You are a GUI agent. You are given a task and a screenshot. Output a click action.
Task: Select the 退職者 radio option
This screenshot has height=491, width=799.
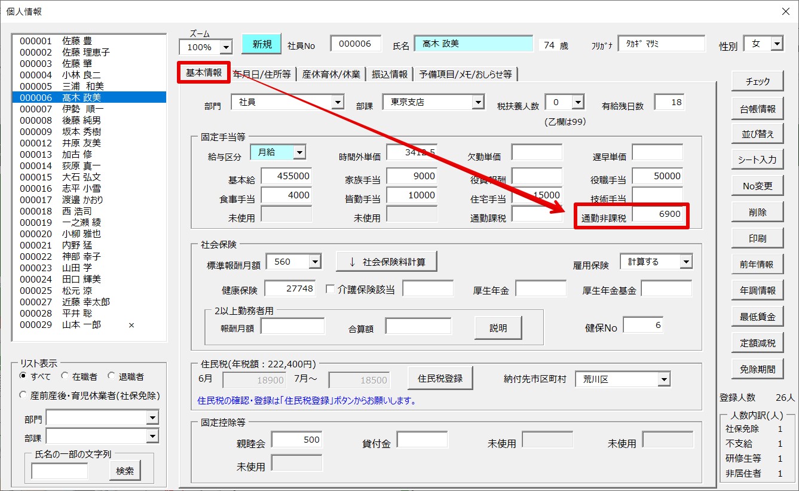(x=112, y=377)
